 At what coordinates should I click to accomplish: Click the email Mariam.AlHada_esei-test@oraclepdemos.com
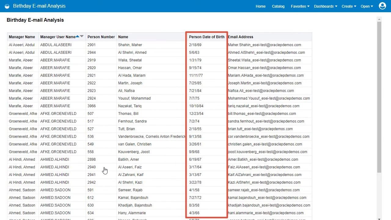click(266, 75)
